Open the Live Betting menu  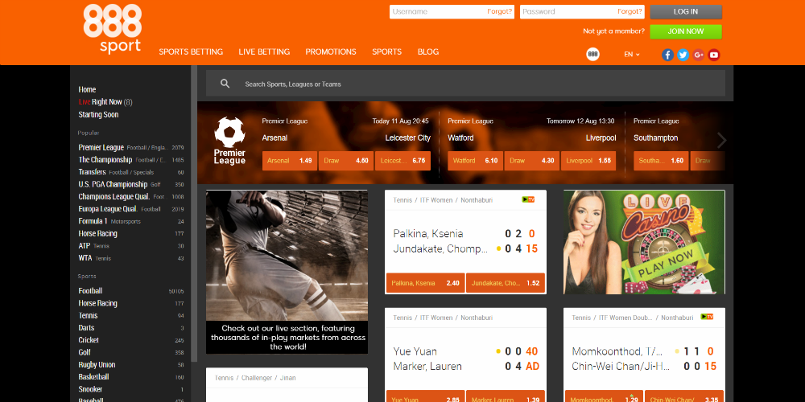coord(264,51)
